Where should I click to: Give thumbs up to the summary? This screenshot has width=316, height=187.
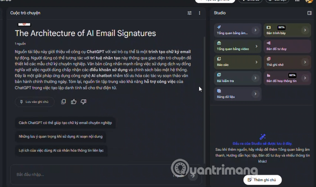click(x=73, y=102)
